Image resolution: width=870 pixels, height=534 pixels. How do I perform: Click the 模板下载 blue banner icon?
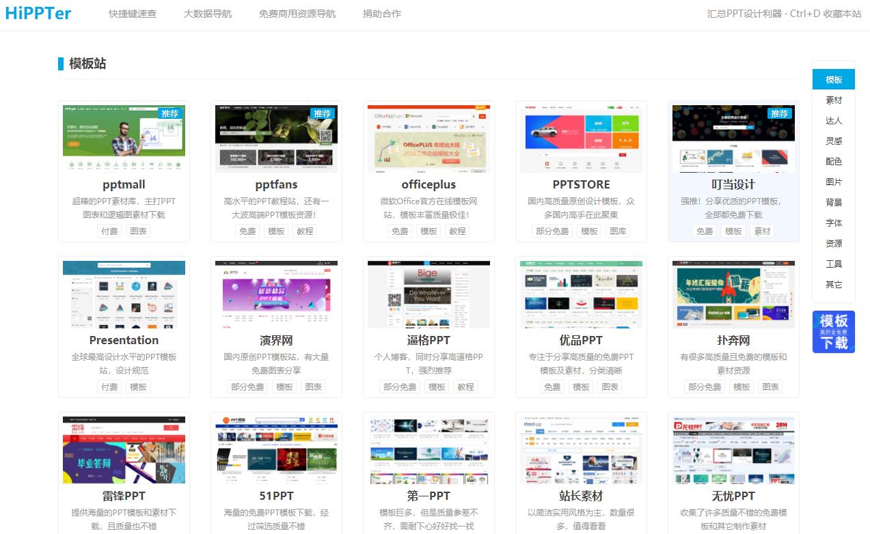(833, 332)
